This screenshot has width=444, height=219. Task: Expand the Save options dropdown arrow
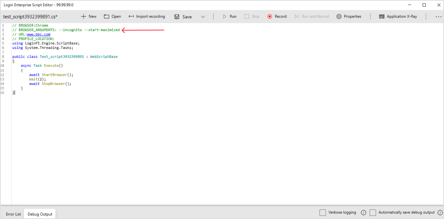pos(203,17)
